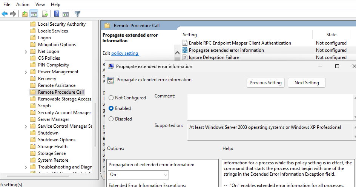Click the Filter funnel toolbar icon

coord(77,14)
